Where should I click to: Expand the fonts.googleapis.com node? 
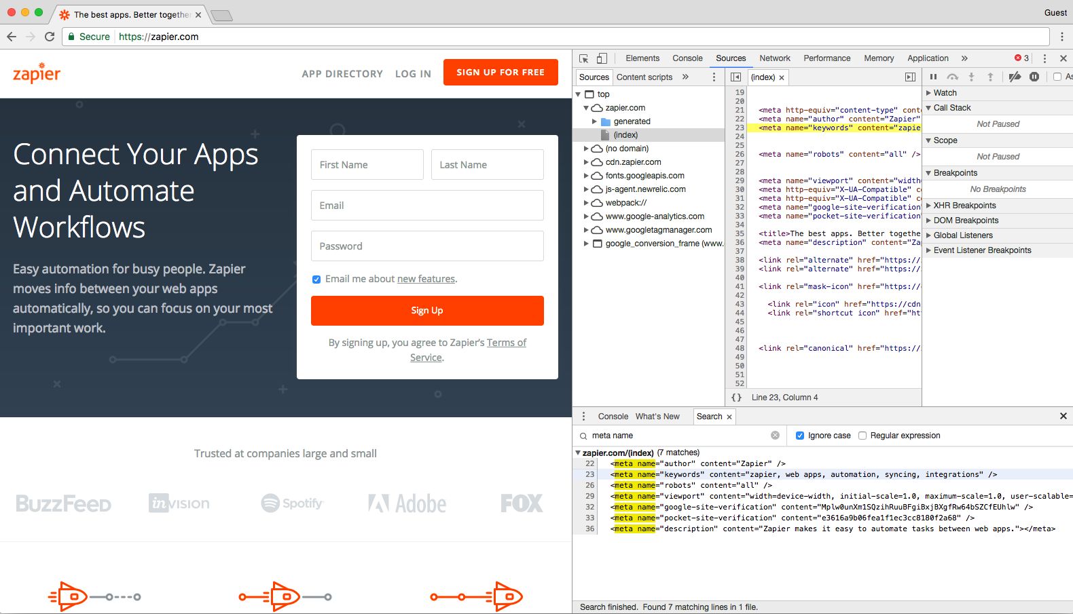coord(586,176)
